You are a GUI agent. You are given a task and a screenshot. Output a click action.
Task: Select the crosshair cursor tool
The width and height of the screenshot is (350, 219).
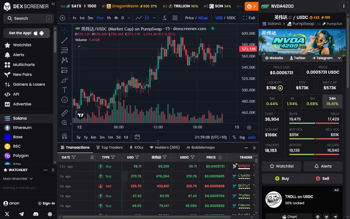[64, 31]
